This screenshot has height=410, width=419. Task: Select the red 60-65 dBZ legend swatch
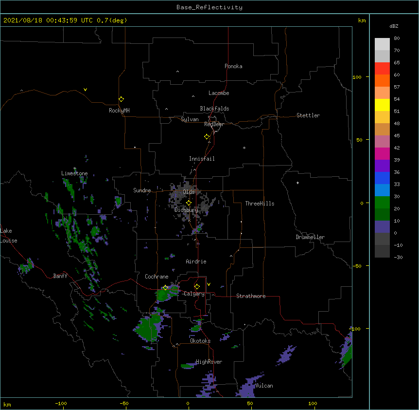click(382, 68)
